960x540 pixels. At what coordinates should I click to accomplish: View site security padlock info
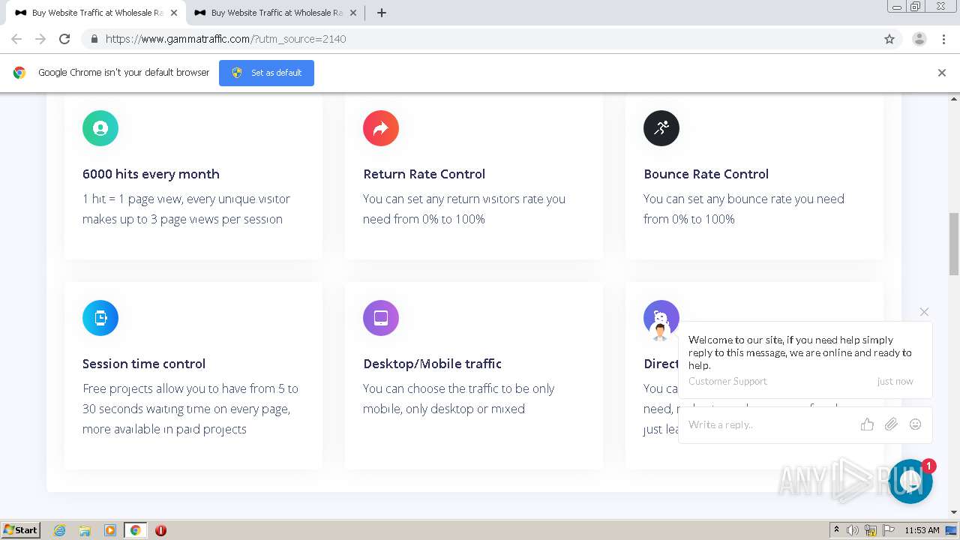[x=94, y=39]
